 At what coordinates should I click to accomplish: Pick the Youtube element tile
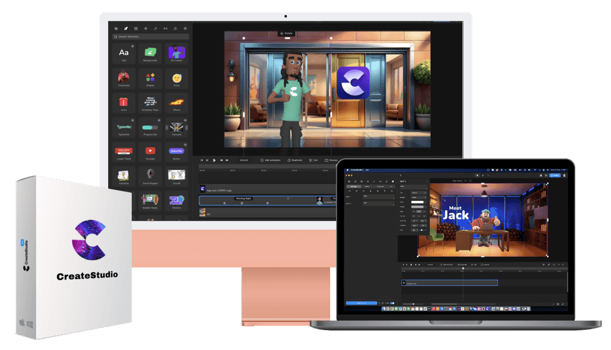pyautogui.click(x=150, y=153)
